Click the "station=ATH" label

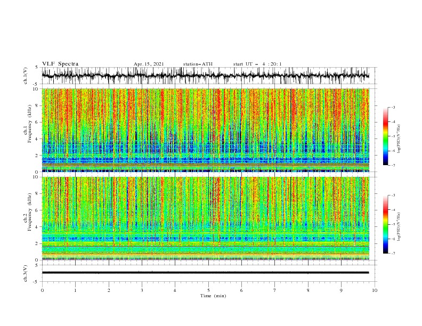(x=198, y=64)
